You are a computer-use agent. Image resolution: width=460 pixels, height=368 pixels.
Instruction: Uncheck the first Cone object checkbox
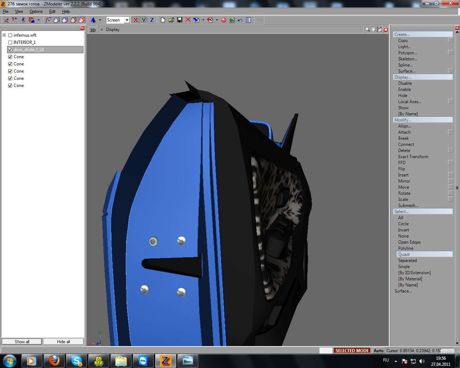click(10, 57)
